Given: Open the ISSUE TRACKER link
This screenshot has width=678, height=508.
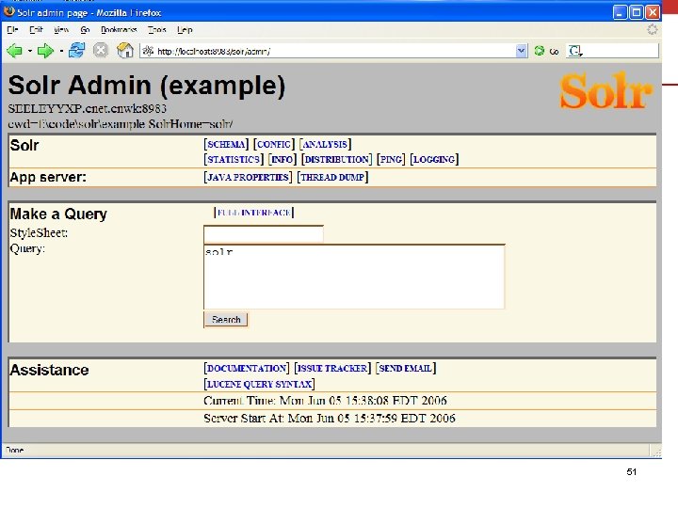Looking at the screenshot, I should (x=332, y=368).
